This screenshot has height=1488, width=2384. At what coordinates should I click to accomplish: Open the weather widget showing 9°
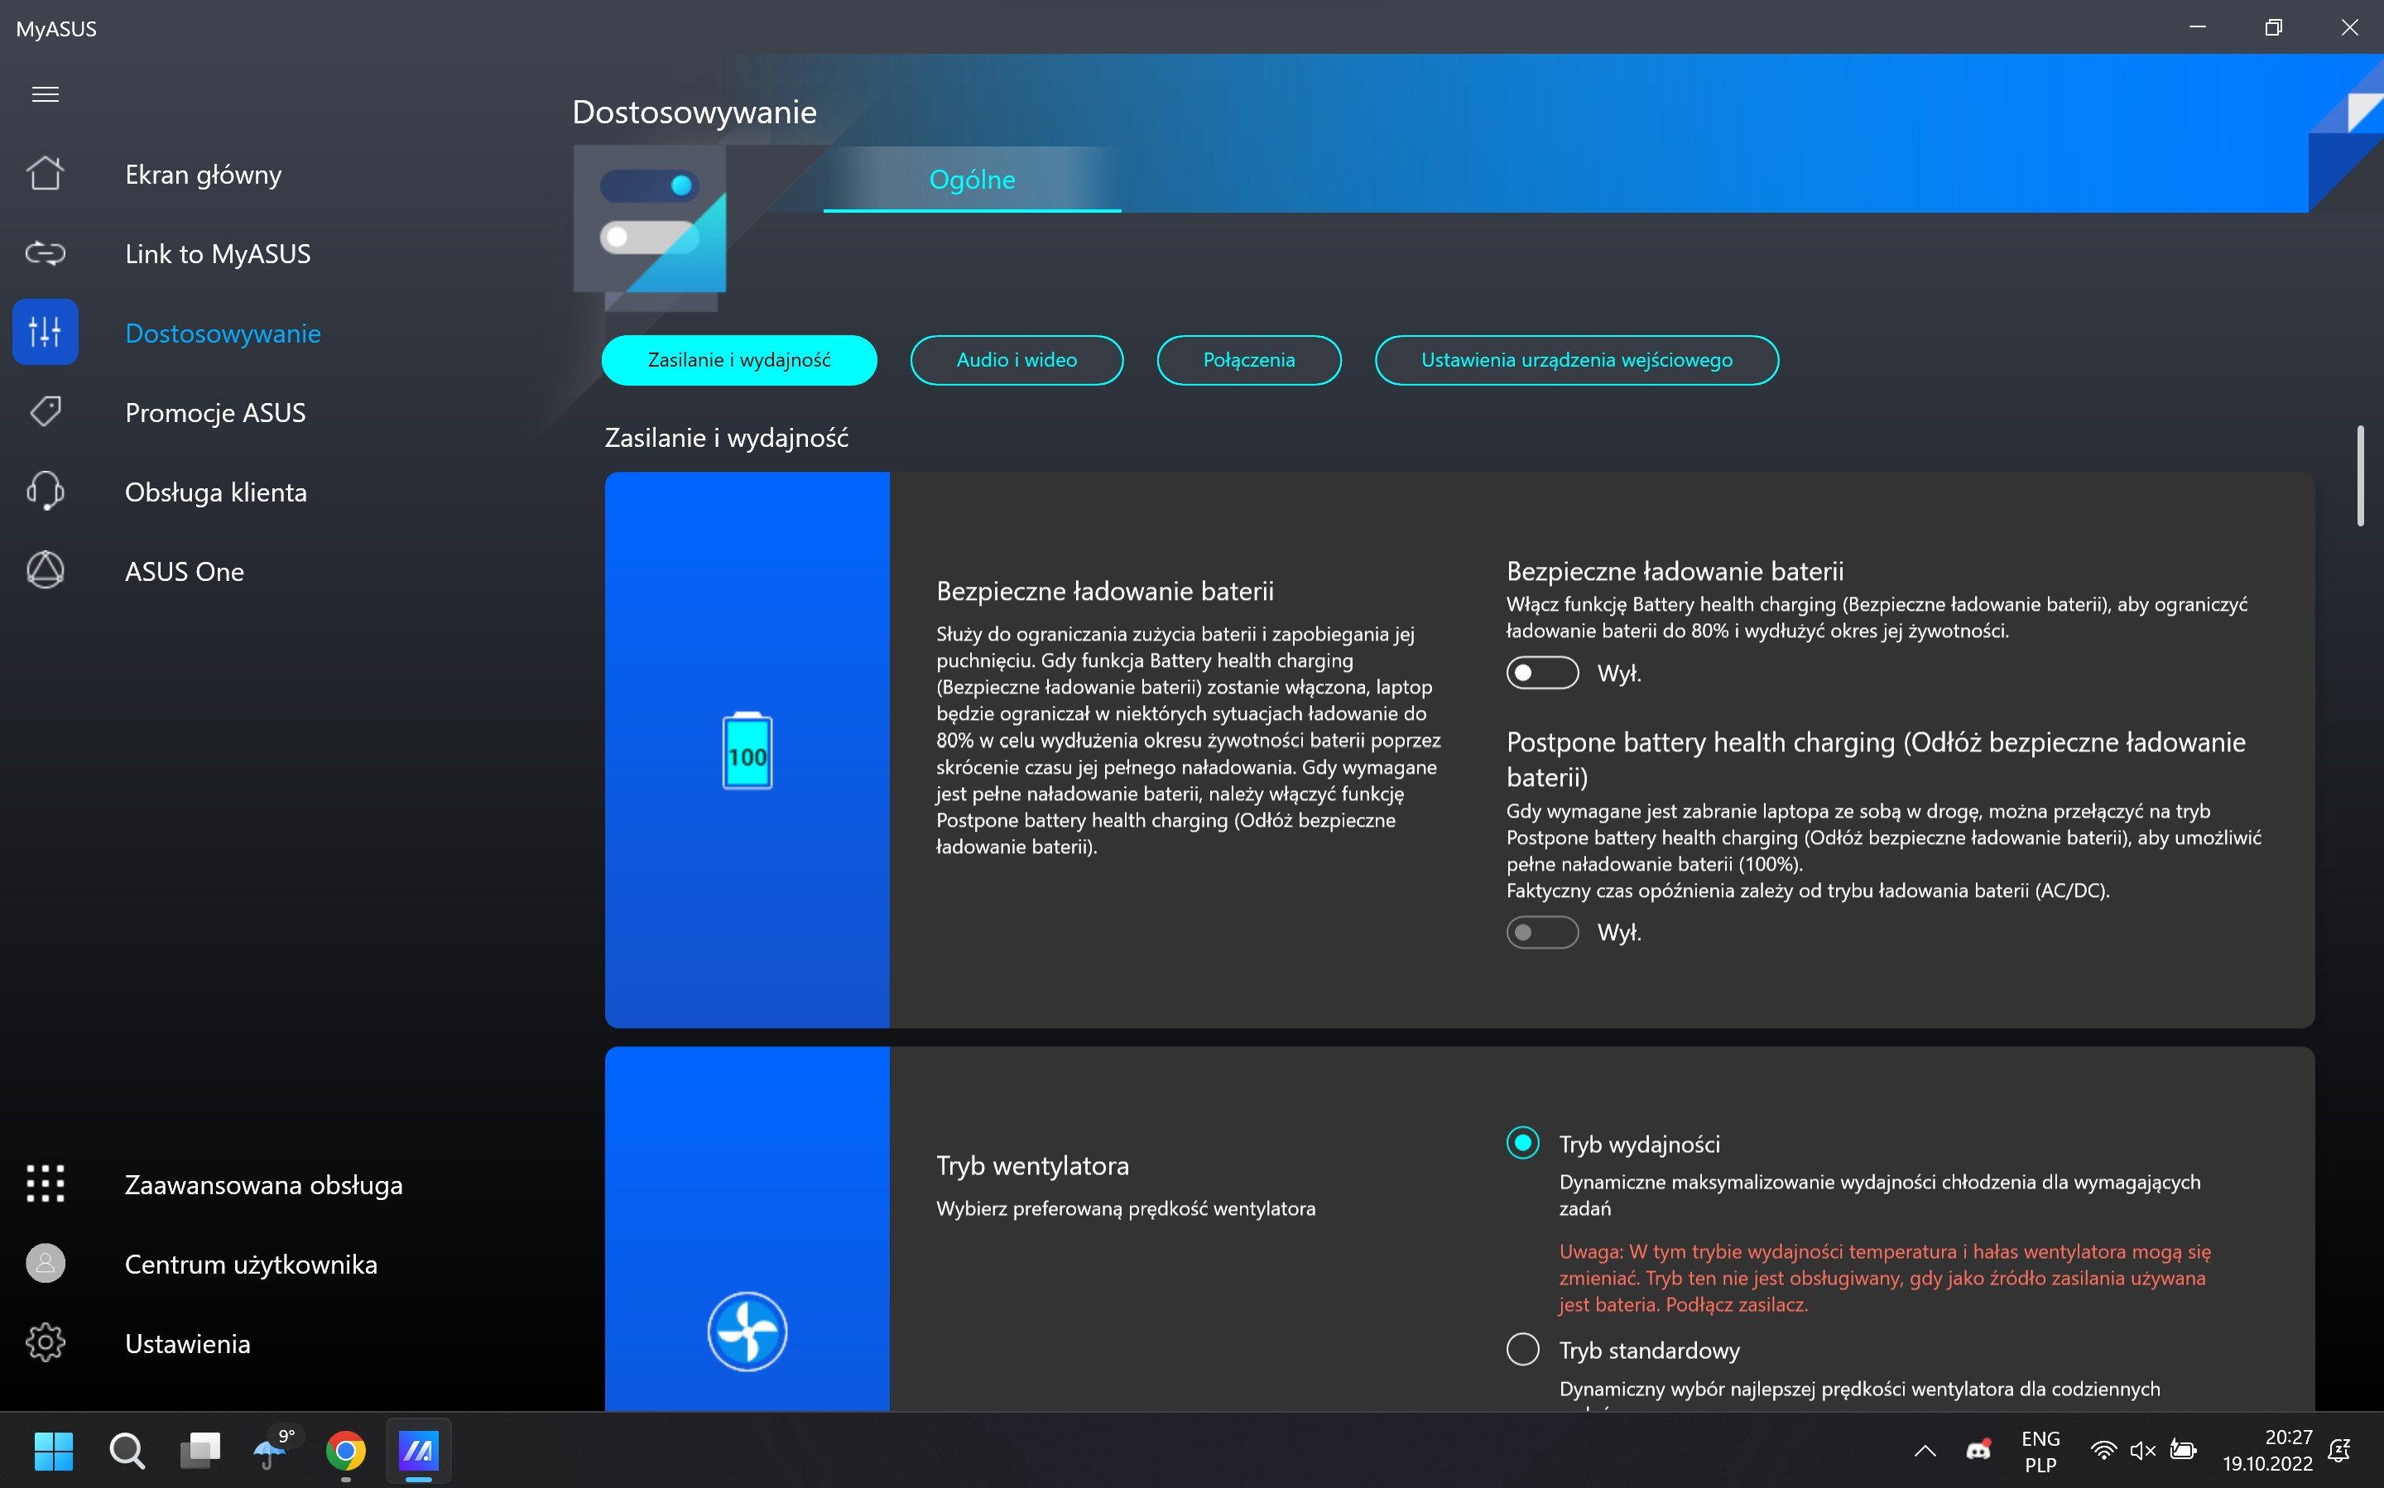(x=274, y=1451)
